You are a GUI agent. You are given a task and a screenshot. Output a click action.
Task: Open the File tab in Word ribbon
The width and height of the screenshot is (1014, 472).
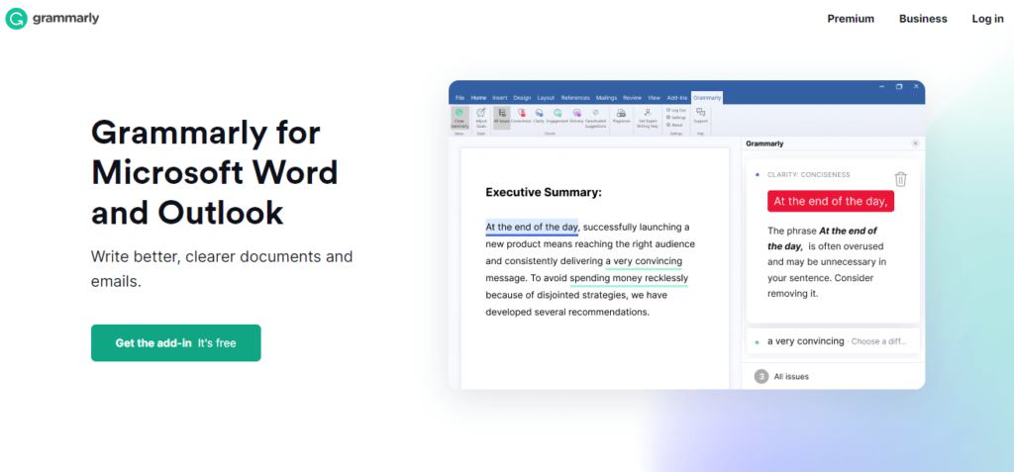coord(459,98)
